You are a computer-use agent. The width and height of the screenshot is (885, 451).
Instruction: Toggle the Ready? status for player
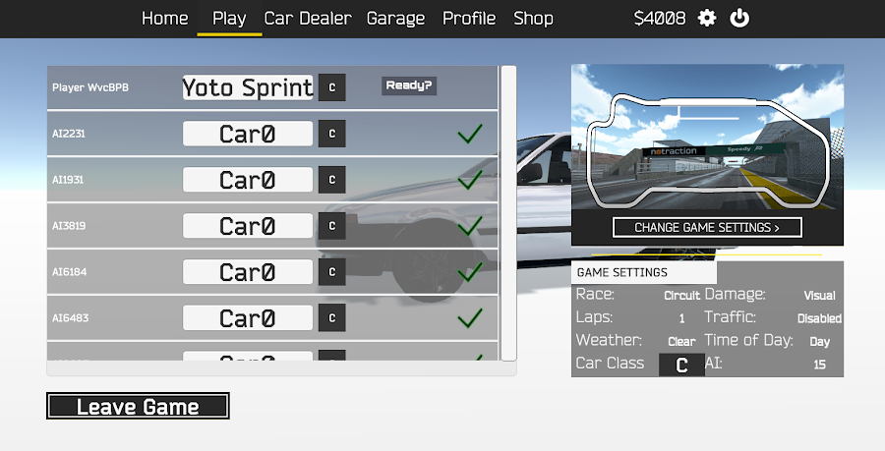pos(408,85)
